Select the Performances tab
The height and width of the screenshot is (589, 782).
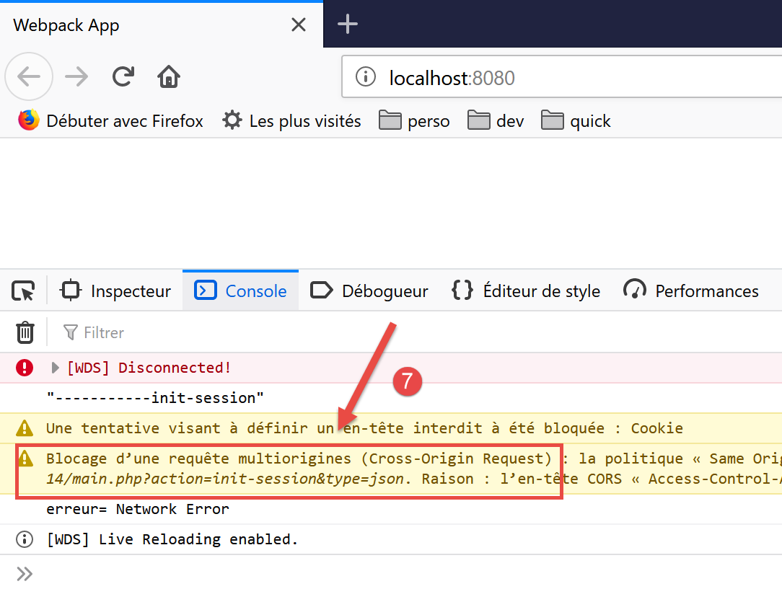tap(691, 291)
